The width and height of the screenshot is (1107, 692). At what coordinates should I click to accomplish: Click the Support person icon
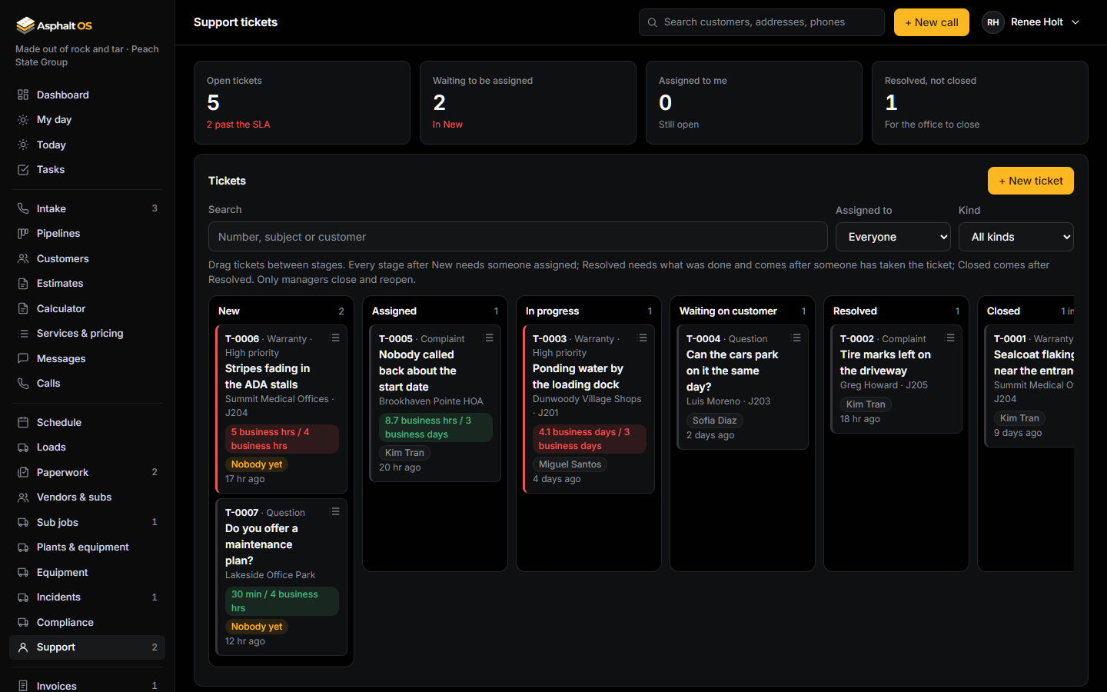coord(23,647)
